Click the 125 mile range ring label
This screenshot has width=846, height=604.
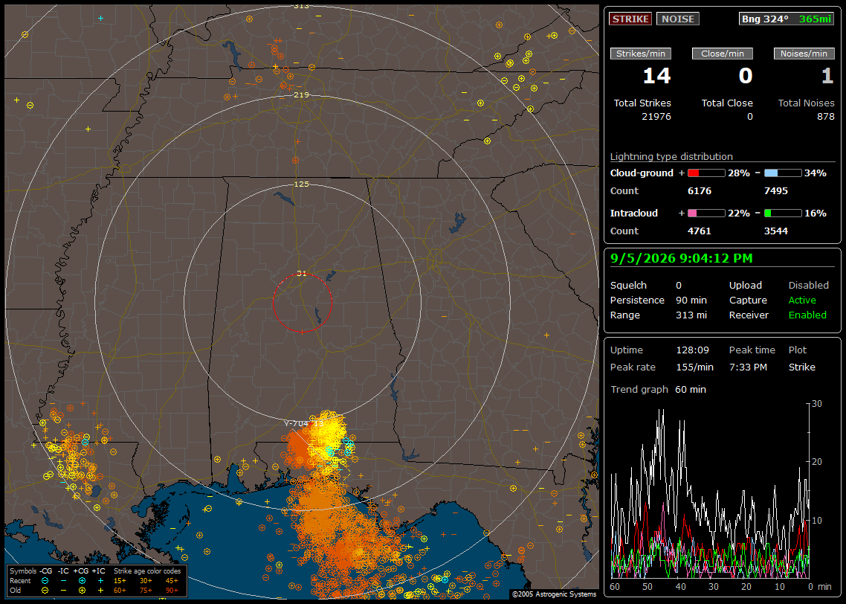tap(301, 184)
